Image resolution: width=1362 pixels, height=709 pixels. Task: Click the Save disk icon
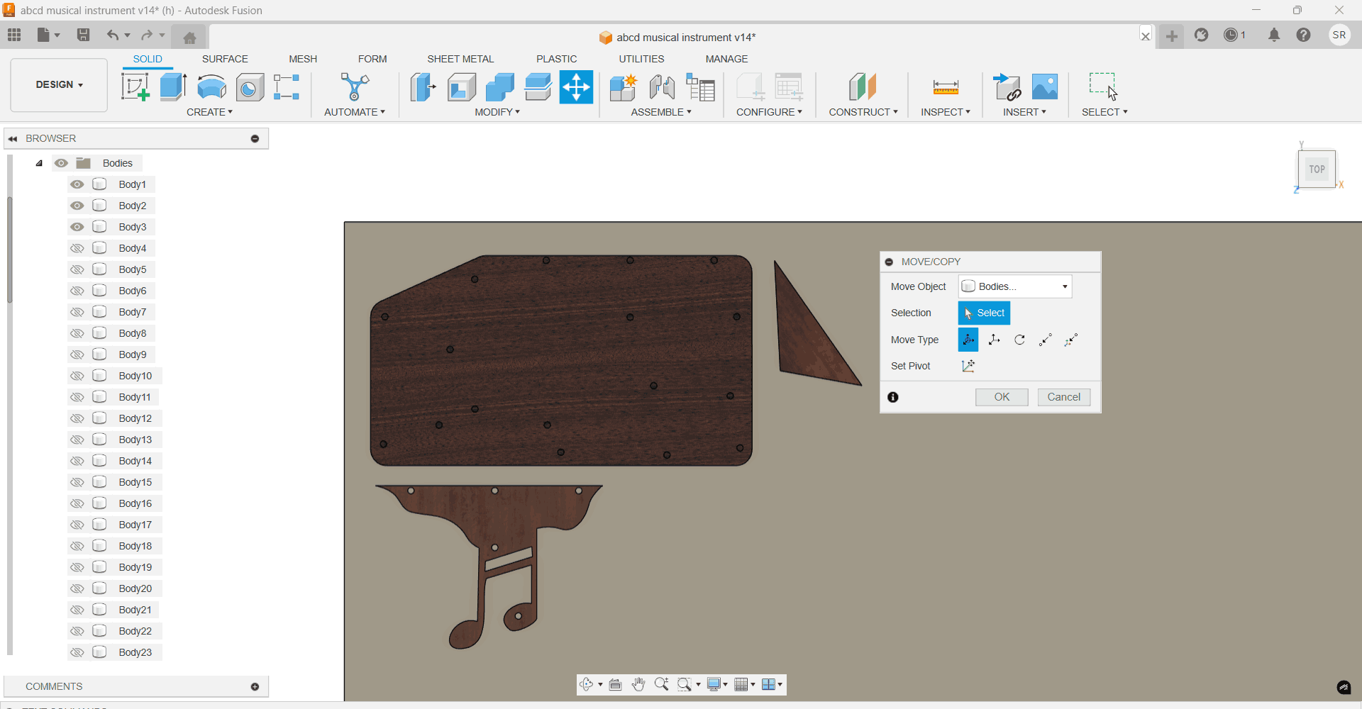(83, 35)
